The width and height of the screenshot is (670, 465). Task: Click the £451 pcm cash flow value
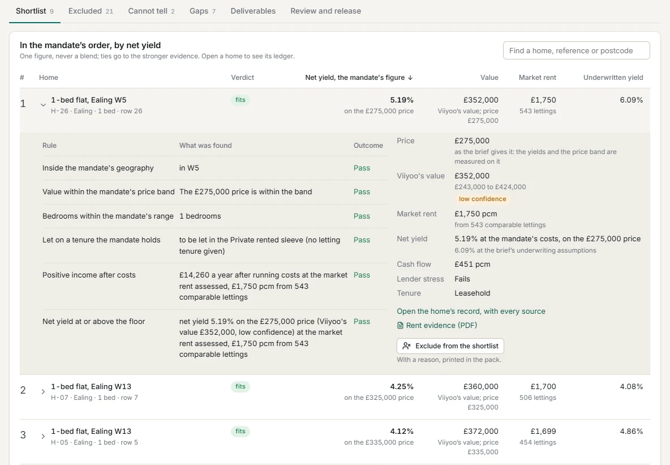coord(472,265)
